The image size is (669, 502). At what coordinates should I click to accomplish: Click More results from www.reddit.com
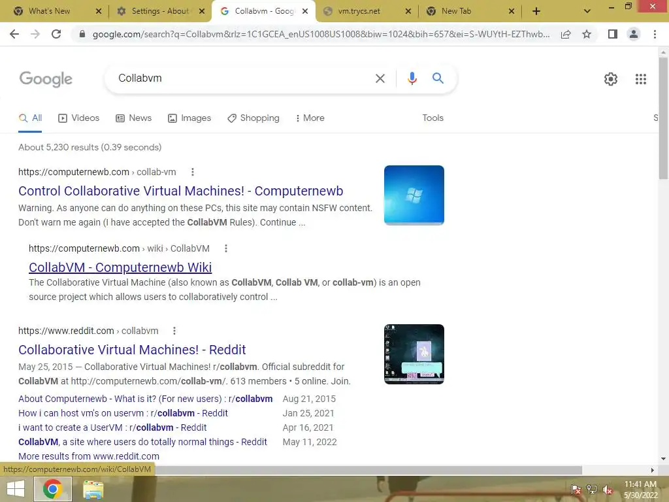89,456
